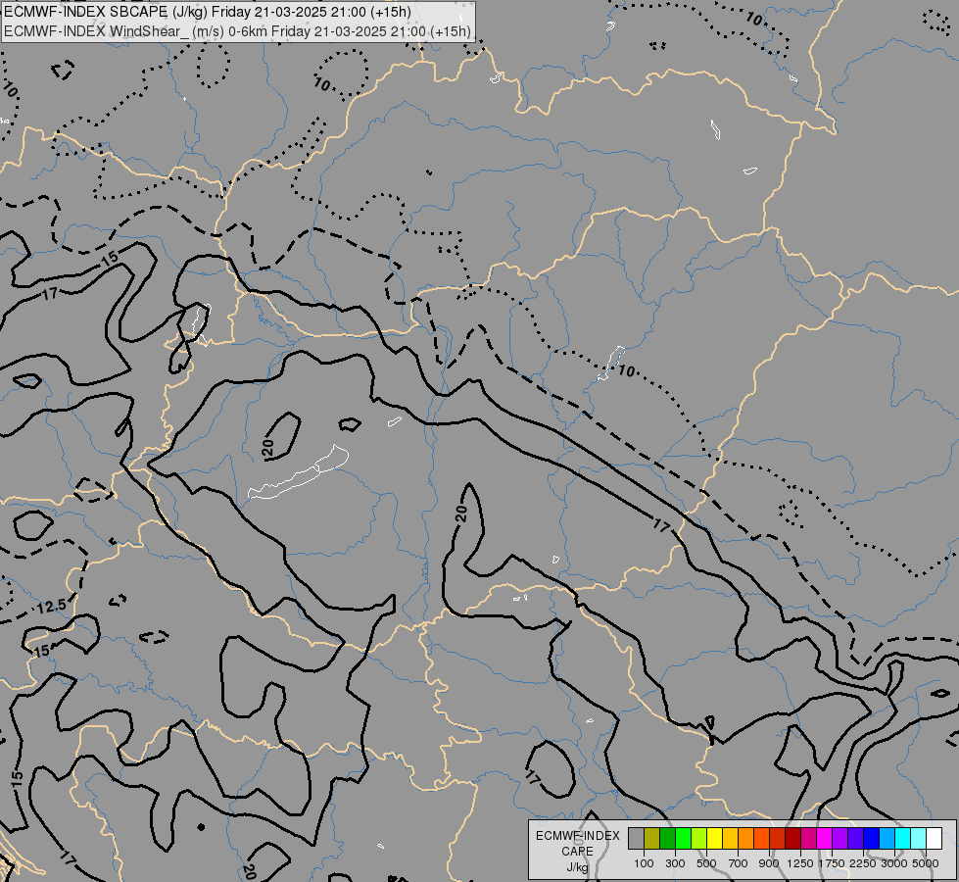This screenshot has width=959, height=882.
Task: Click the legend value "300"
Action: click(675, 863)
